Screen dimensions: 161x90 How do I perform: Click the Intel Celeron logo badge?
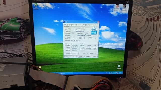pyautogui.click(x=94, y=31)
